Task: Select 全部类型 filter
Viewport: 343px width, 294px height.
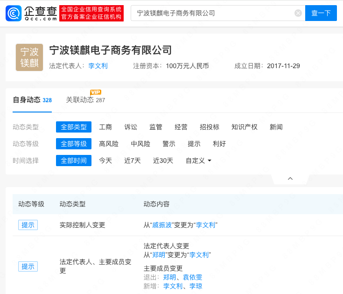Action: point(74,127)
